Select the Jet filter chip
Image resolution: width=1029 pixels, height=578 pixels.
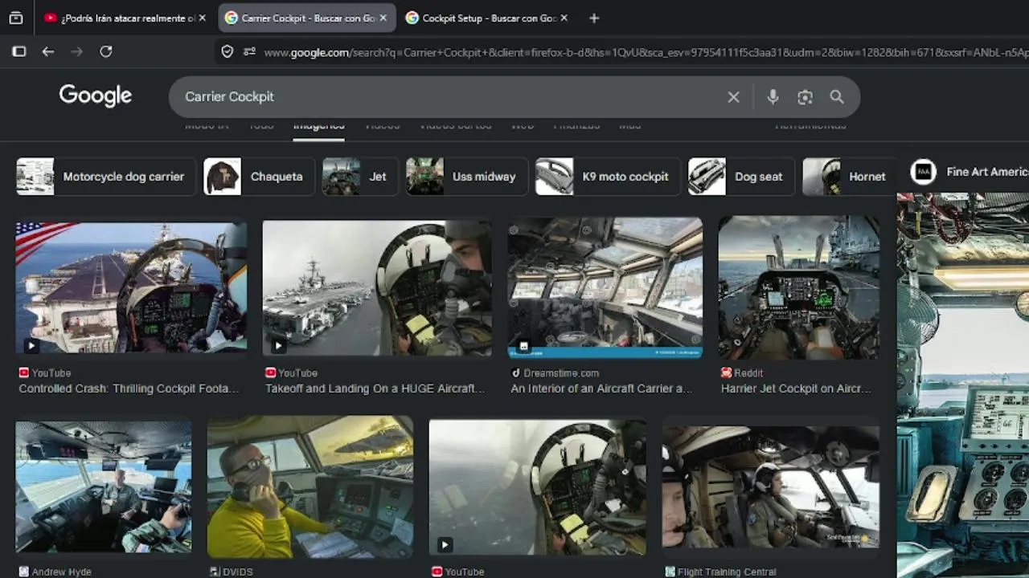(x=360, y=177)
